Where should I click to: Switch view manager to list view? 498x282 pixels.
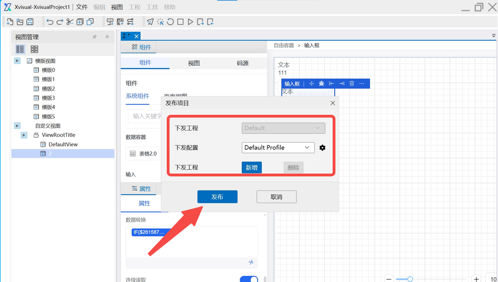[20, 49]
